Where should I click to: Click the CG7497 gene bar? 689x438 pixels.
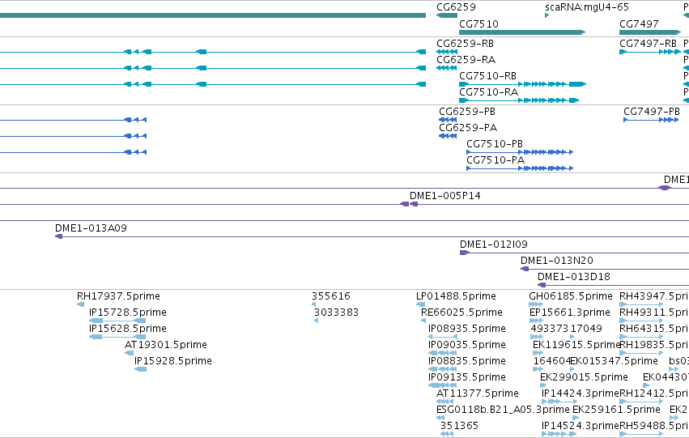[x=650, y=32]
